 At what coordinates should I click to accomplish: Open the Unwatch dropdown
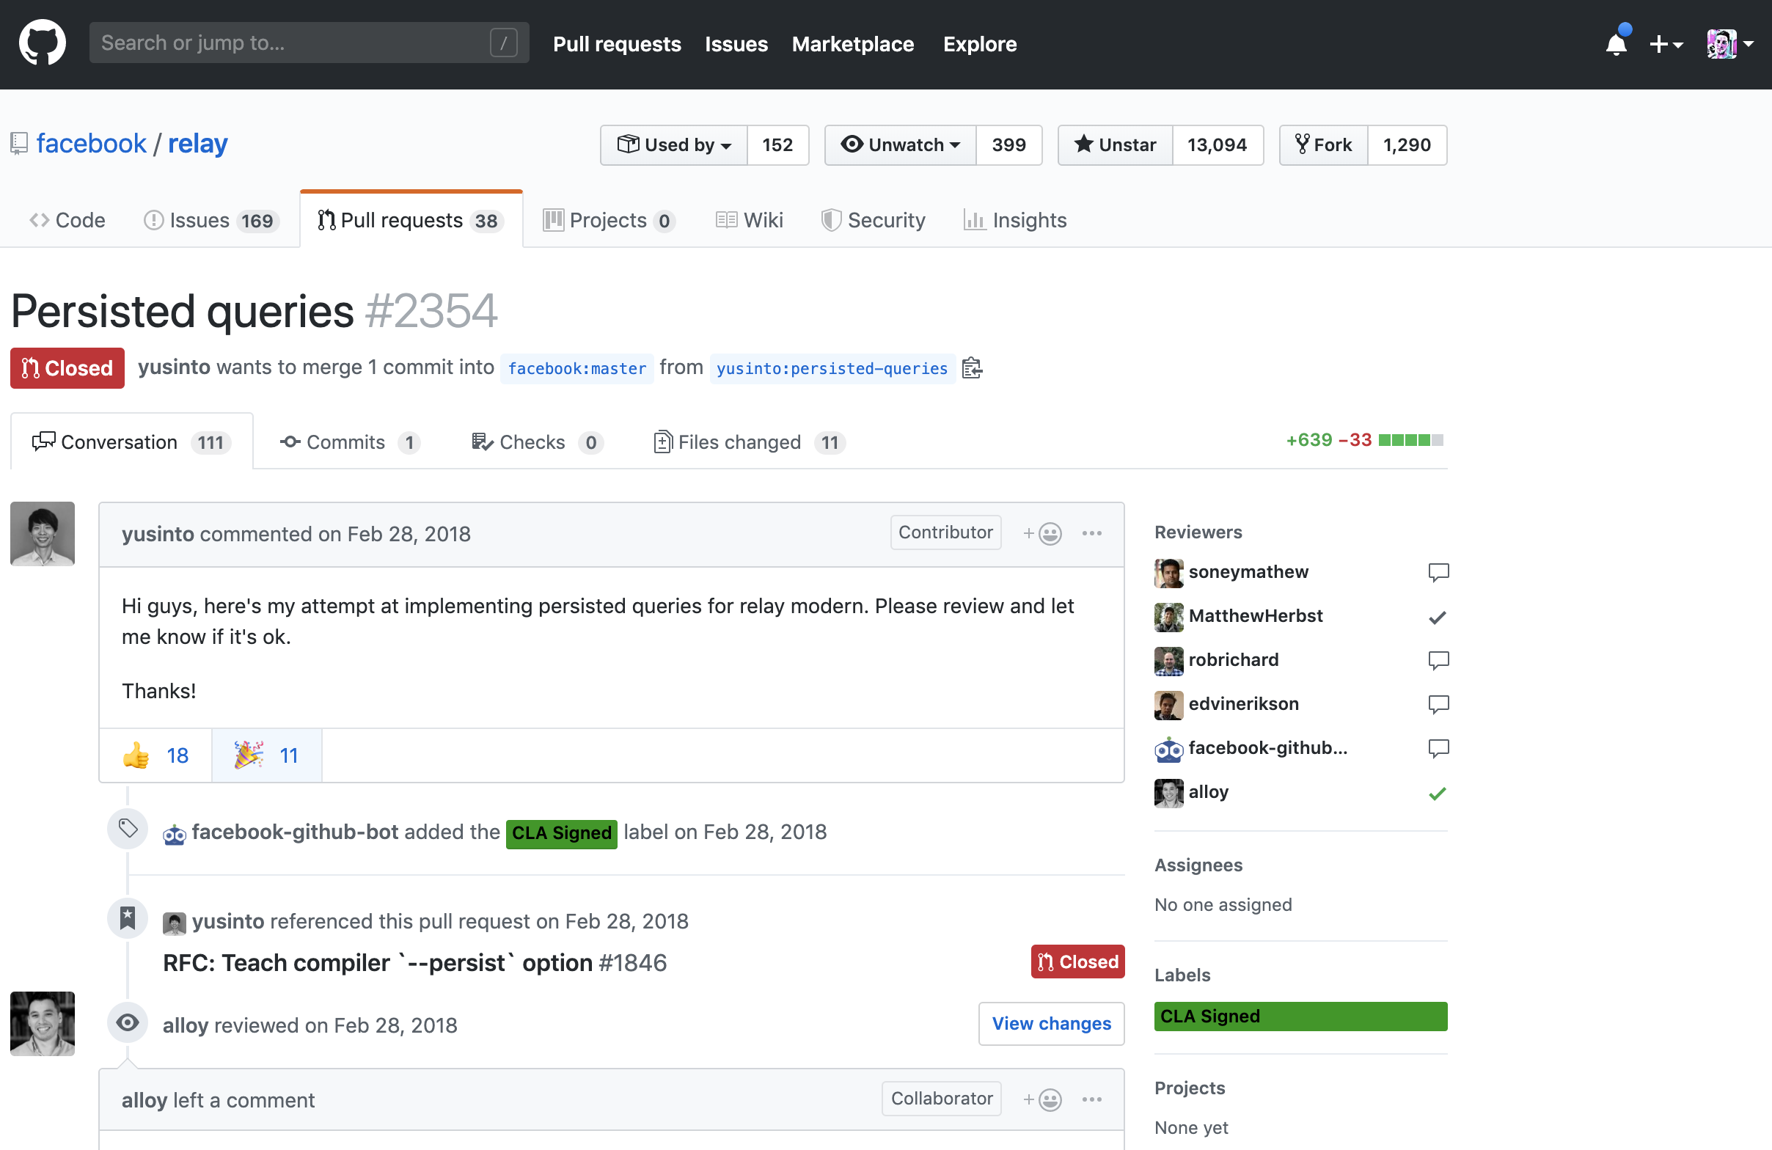pos(900,145)
